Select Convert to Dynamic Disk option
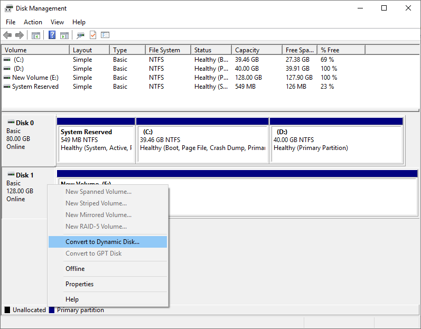Image resolution: width=421 pixels, height=329 pixels. pyautogui.click(x=102, y=242)
